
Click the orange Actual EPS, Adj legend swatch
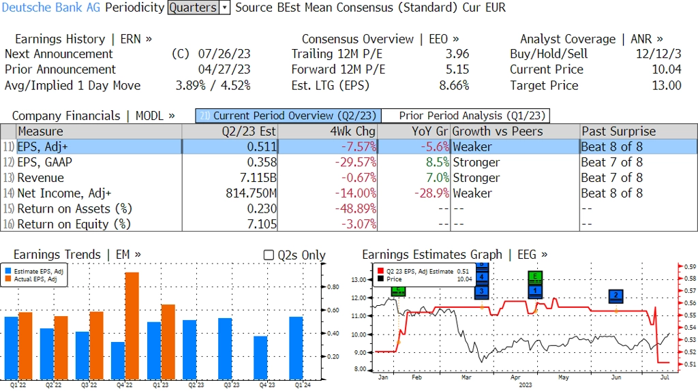pos(8,279)
